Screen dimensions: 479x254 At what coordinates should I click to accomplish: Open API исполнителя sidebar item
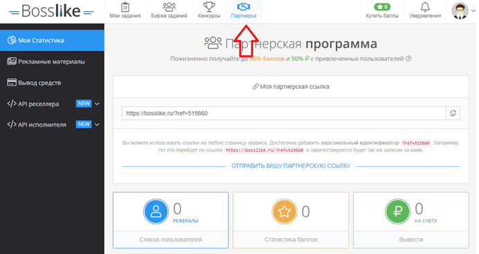coord(52,125)
